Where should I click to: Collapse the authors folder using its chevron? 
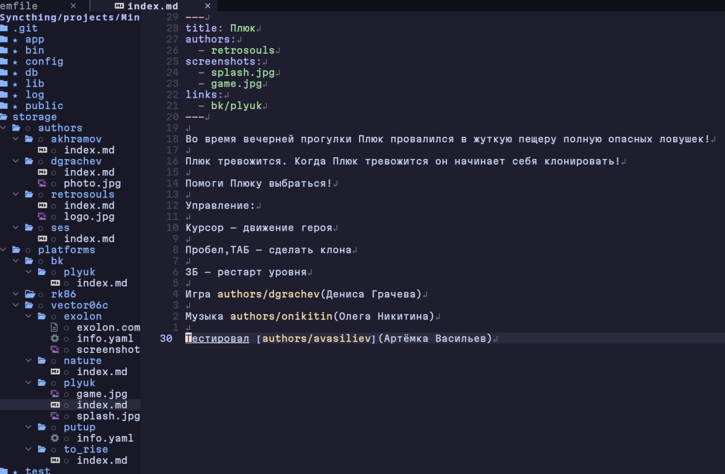click(x=5, y=128)
